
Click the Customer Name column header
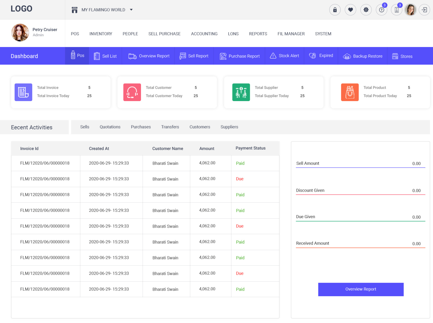pyautogui.click(x=168, y=149)
